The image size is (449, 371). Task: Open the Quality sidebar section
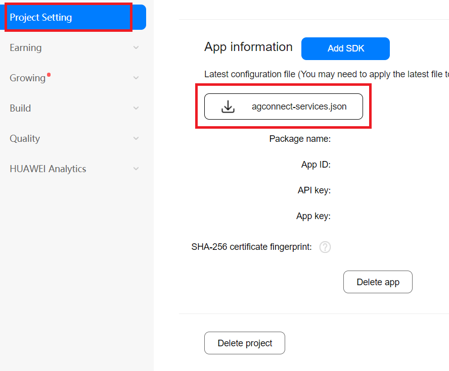click(25, 138)
